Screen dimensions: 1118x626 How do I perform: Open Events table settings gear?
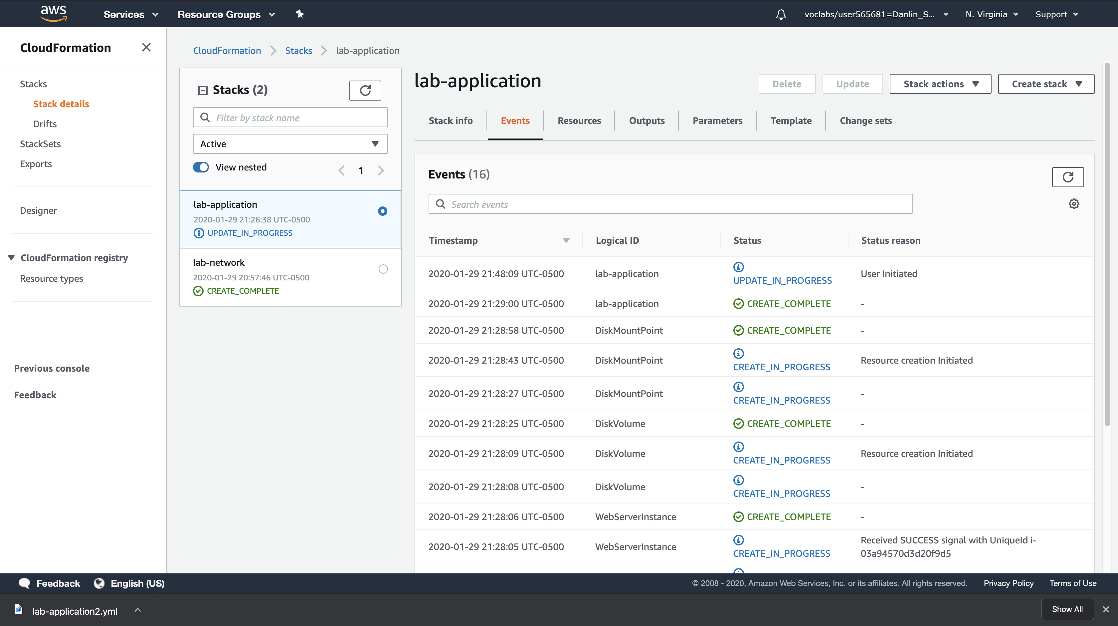click(x=1074, y=204)
